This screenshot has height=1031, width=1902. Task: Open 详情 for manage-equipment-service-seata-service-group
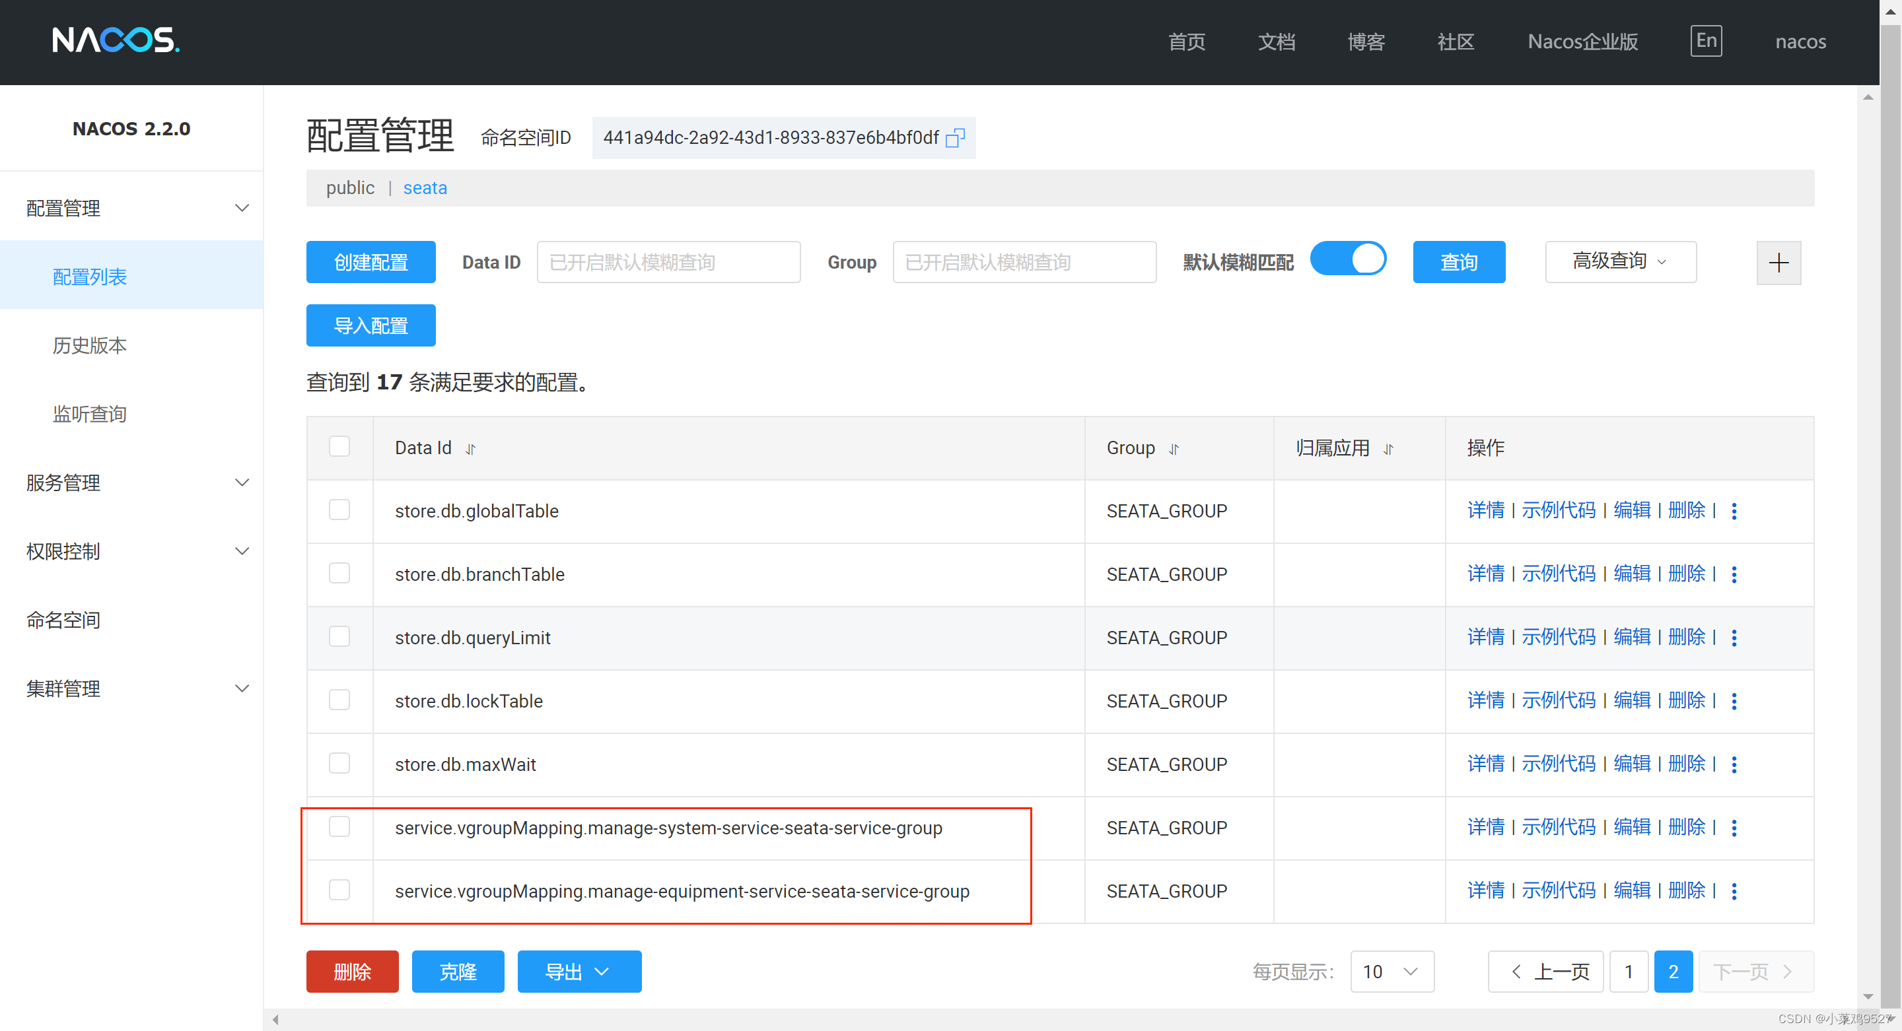point(1485,891)
